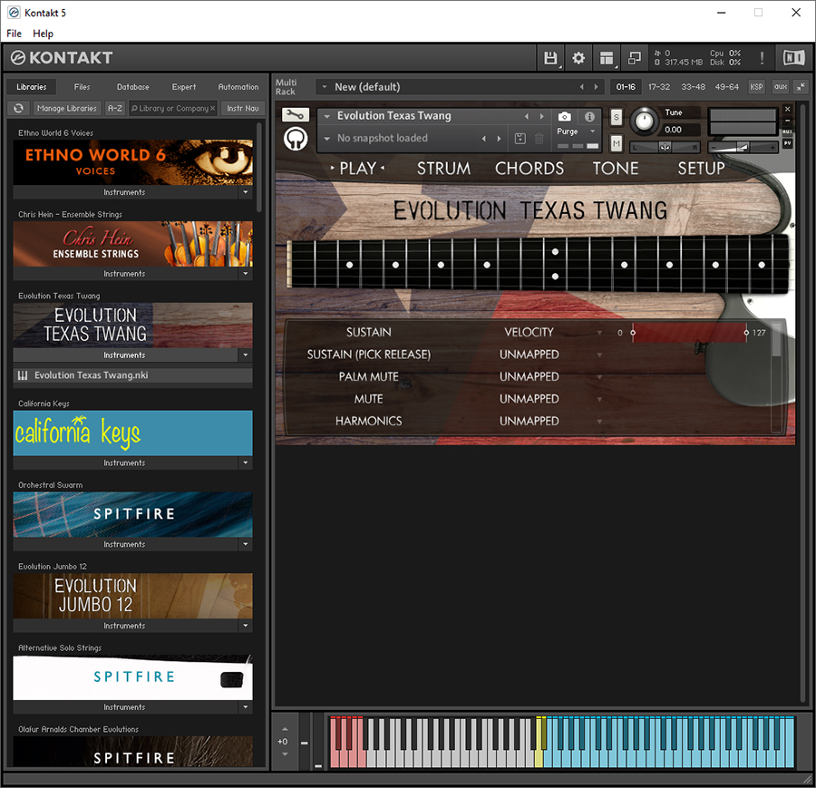816x788 pixels.
Task: Open the snapshot dropdown arrow
Action: coord(326,139)
